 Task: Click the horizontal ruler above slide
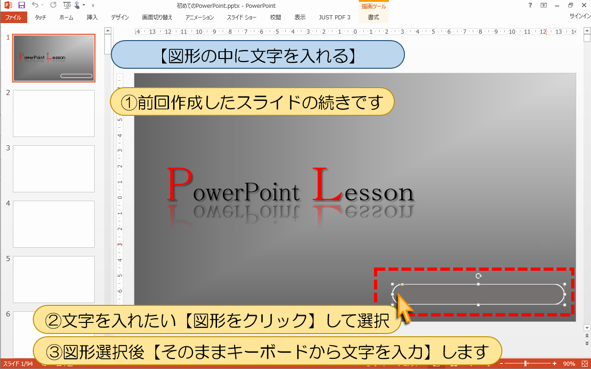pyautogui.click(x=355, y=32)
